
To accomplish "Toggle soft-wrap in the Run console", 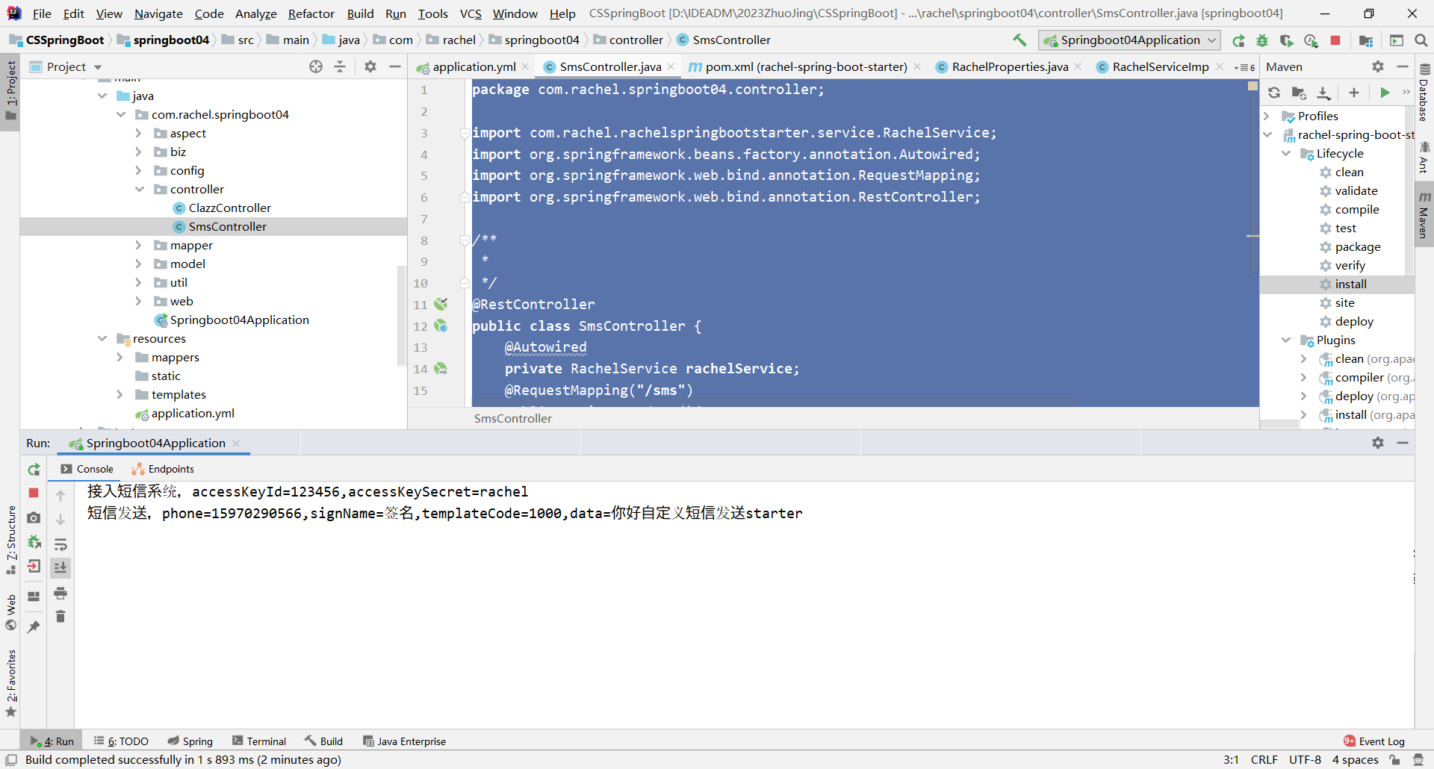I will click(x=61, y=545).
